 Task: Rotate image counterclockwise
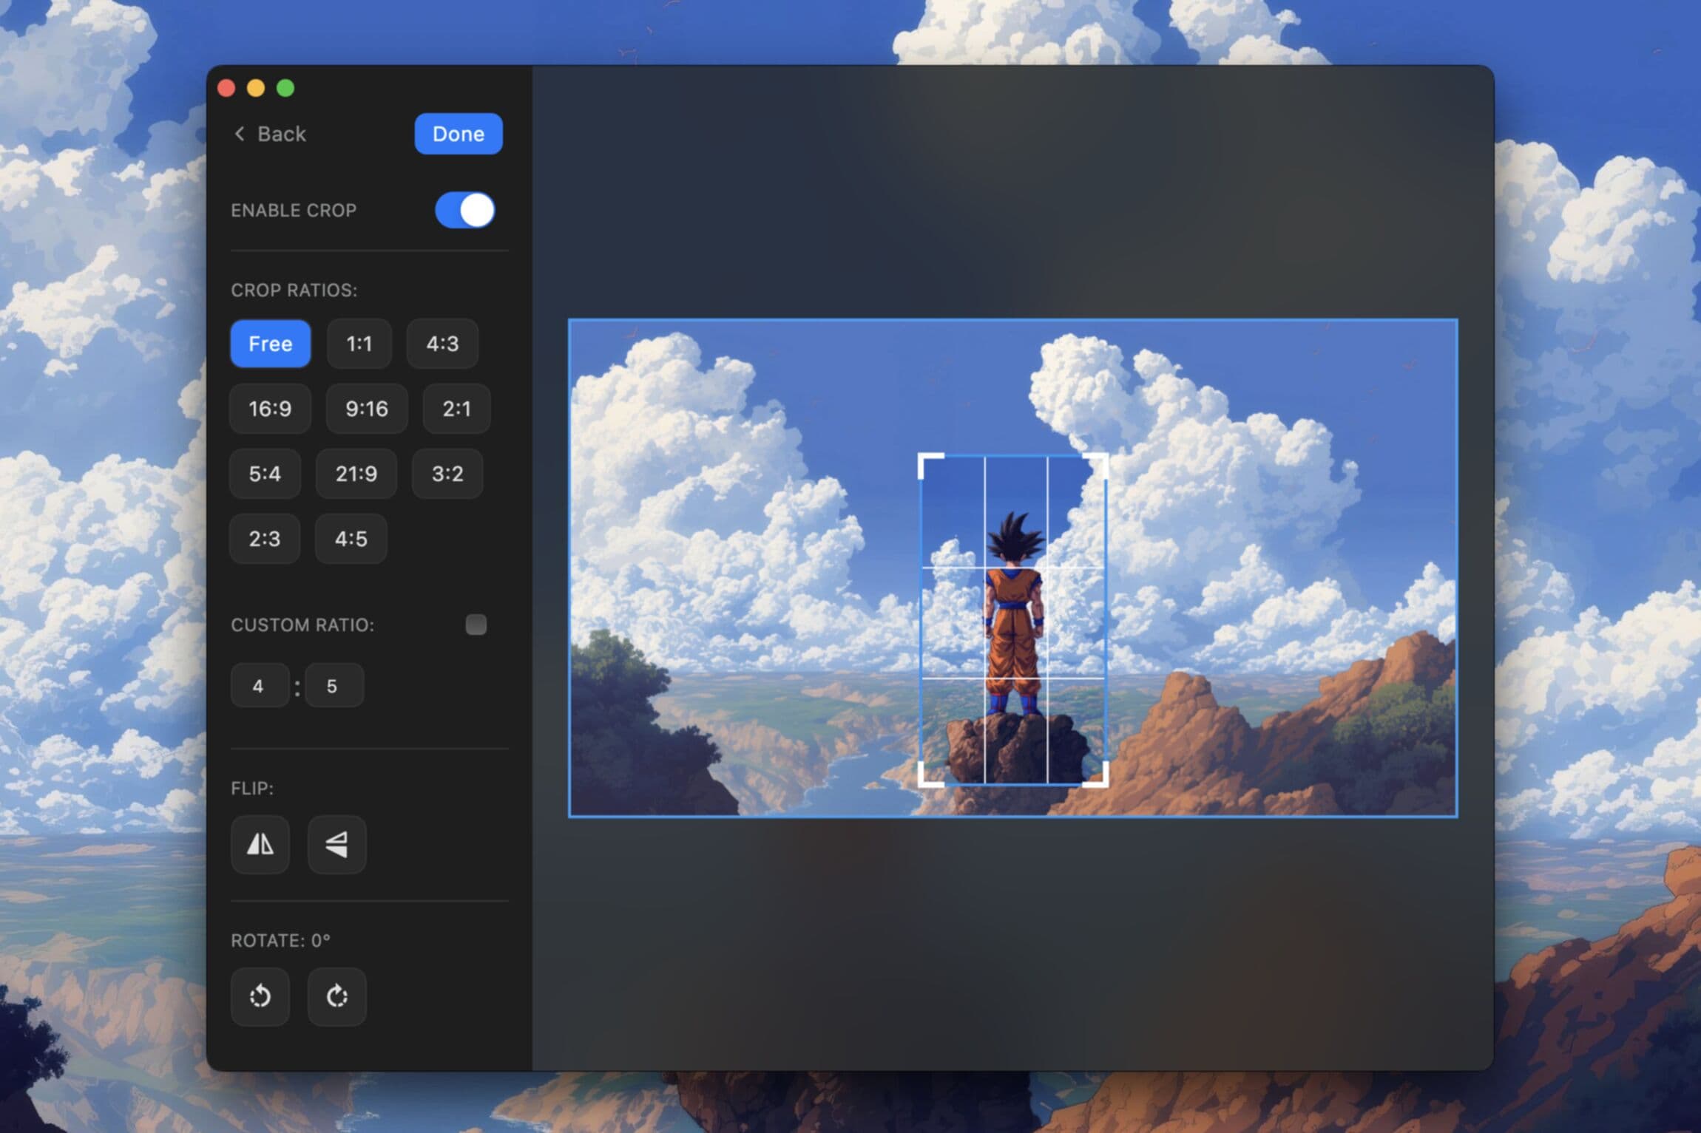pyautogui.click(x=260, y=996)
